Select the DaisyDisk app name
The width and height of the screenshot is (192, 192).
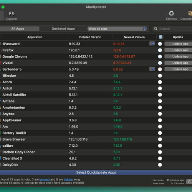tap(10, 165)
